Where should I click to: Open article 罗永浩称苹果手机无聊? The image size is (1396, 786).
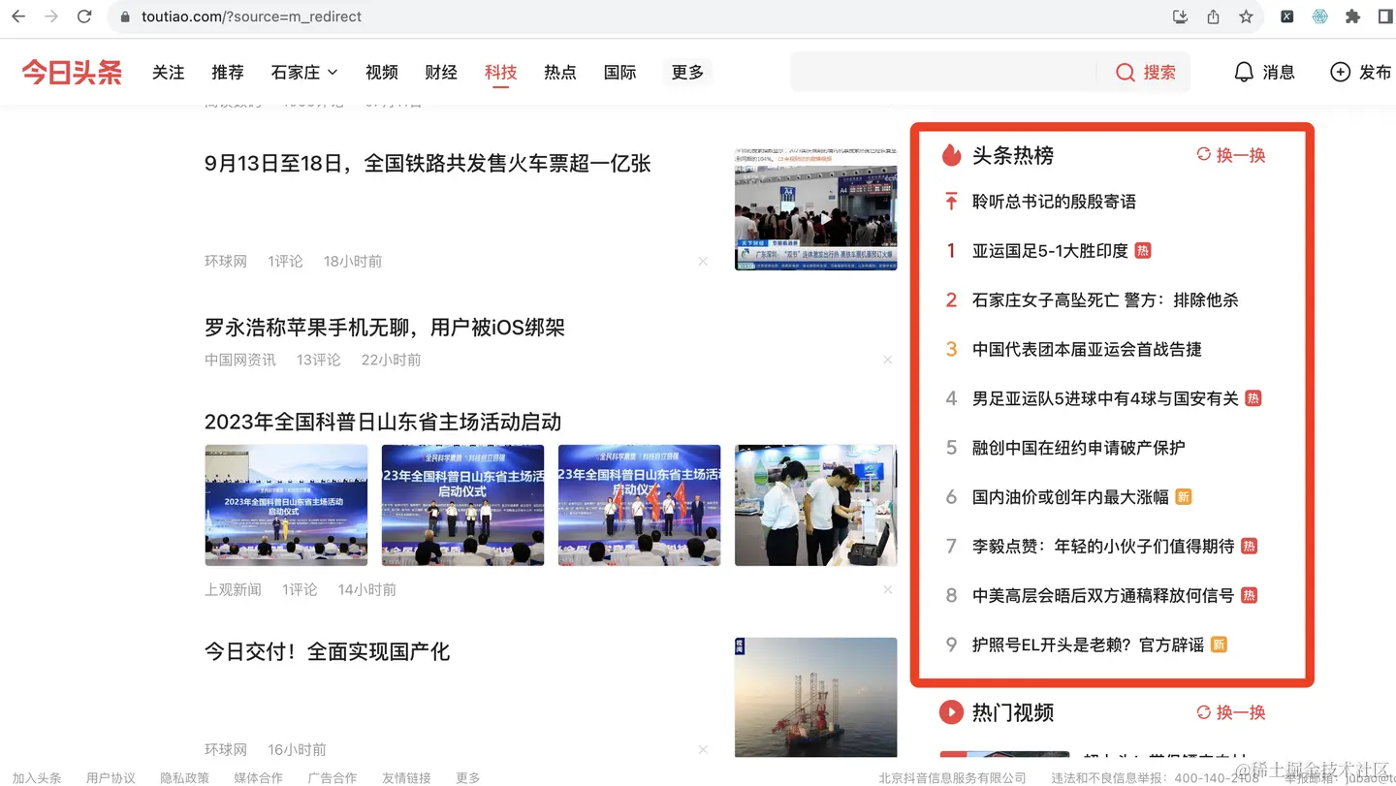click(385, 328)
